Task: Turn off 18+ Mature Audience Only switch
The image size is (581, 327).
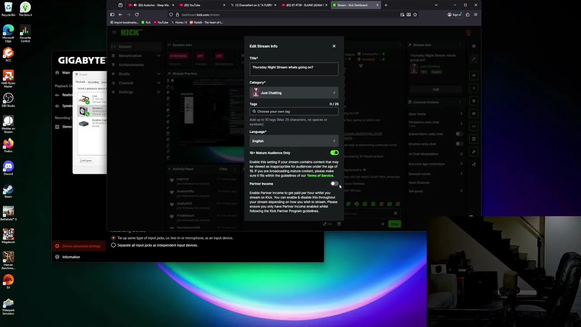Action: [x=335, y=153]
